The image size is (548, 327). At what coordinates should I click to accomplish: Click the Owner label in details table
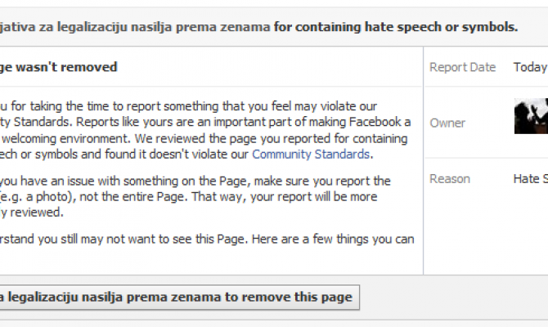tap(447, 123)
